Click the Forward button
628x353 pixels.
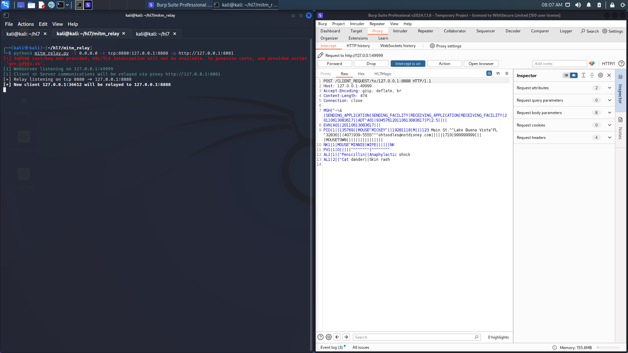coord(335,63)
